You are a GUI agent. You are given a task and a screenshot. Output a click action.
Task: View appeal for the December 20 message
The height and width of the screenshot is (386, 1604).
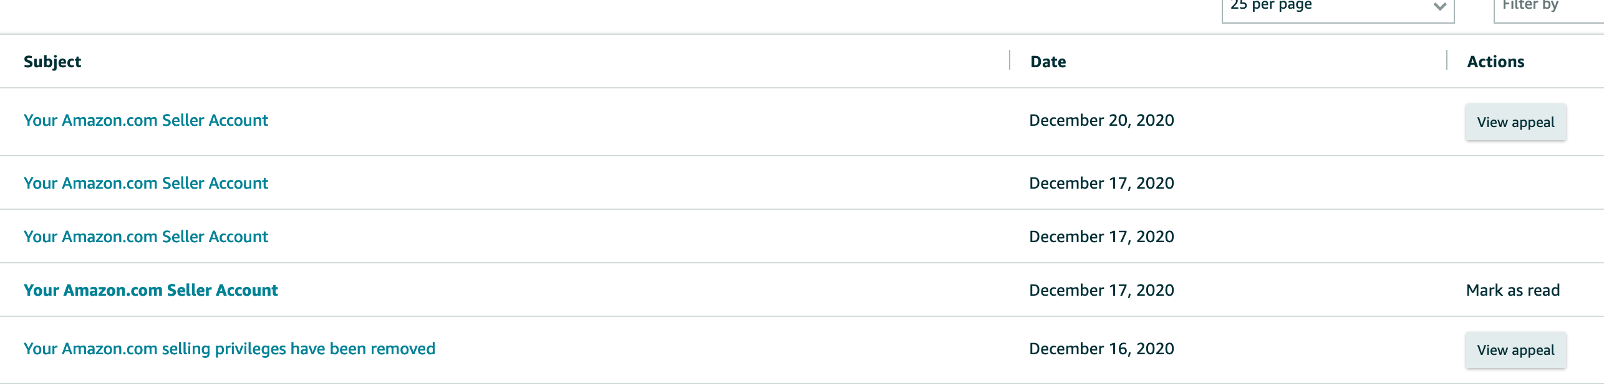point(1515,122)
